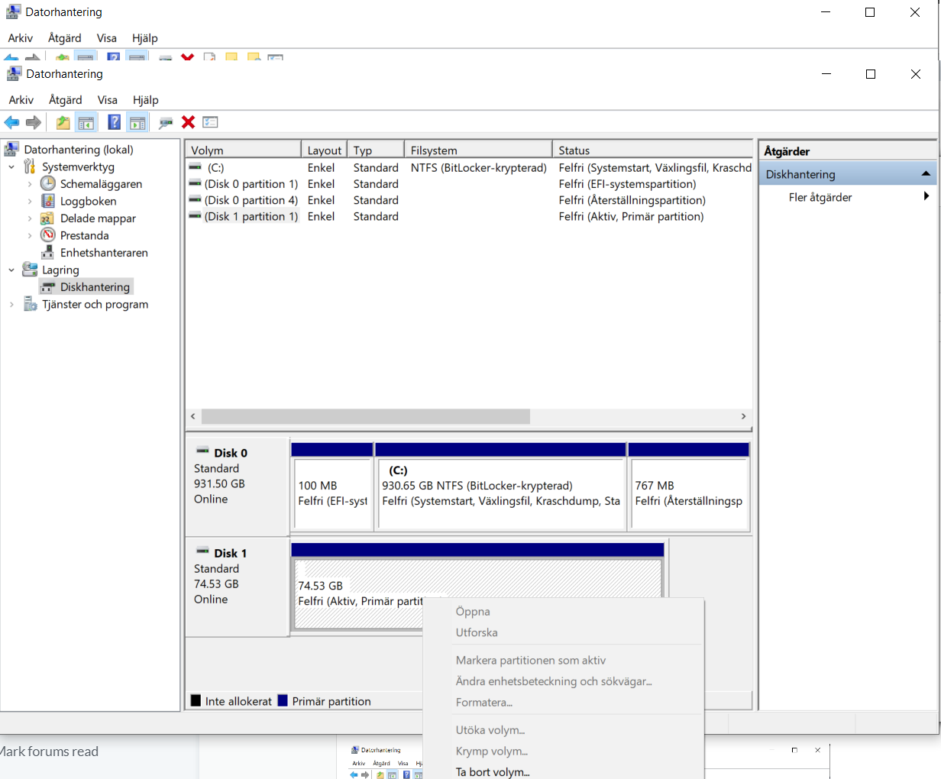Click the Disk 0 label box
941x779 pixels.
point(237,487)
